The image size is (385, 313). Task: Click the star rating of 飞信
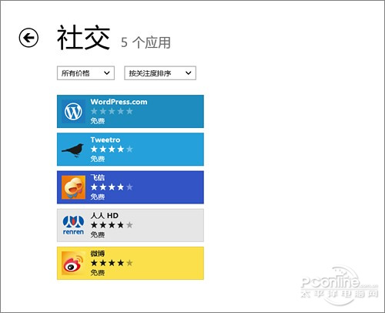pyautogui.click(x=112, y=187)
